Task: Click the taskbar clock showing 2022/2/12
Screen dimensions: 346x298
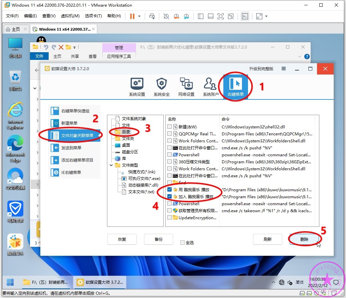Action: (x=318, y=282)
